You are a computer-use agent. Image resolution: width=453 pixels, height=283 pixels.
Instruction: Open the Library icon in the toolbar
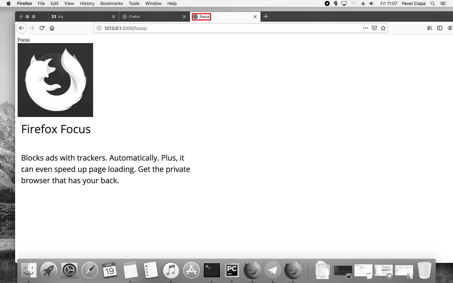430,28
